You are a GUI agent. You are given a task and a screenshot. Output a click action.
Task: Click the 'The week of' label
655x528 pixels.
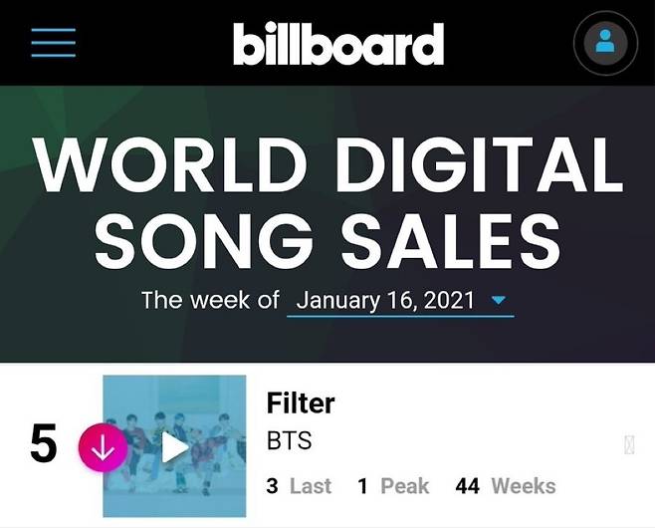coord(210,300)
